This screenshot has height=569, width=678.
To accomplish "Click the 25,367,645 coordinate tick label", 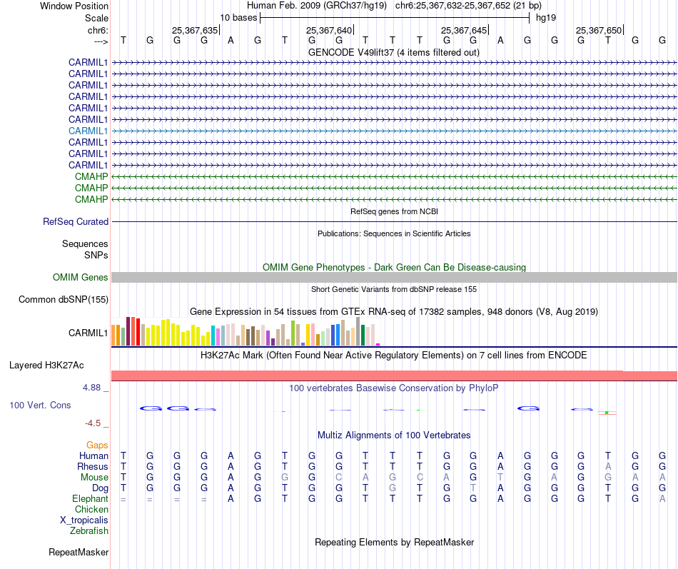I will click(464, 30).
